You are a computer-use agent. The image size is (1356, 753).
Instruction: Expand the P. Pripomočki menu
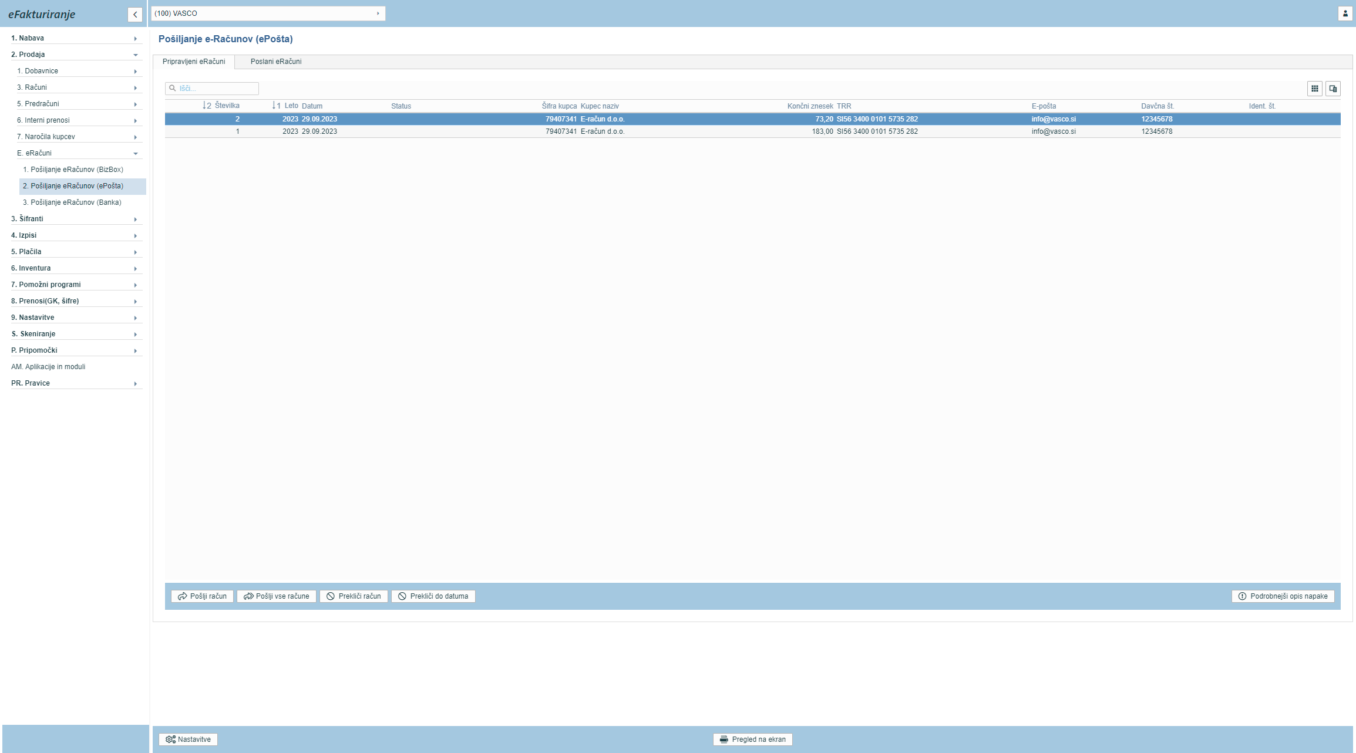(x=76, y=350)
